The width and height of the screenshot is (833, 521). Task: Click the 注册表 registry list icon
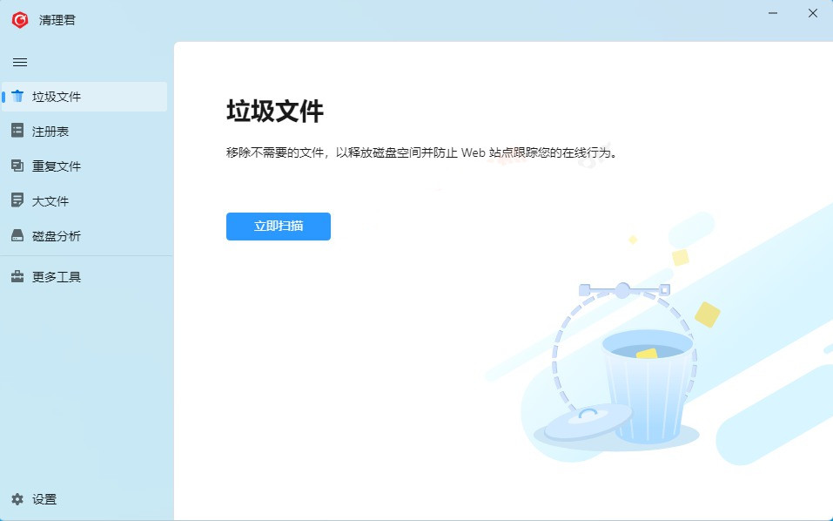(x=17, y=131)
